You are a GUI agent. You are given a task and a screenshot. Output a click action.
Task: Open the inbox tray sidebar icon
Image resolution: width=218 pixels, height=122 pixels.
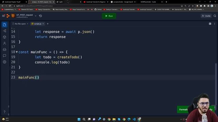(x=4, y=49)
